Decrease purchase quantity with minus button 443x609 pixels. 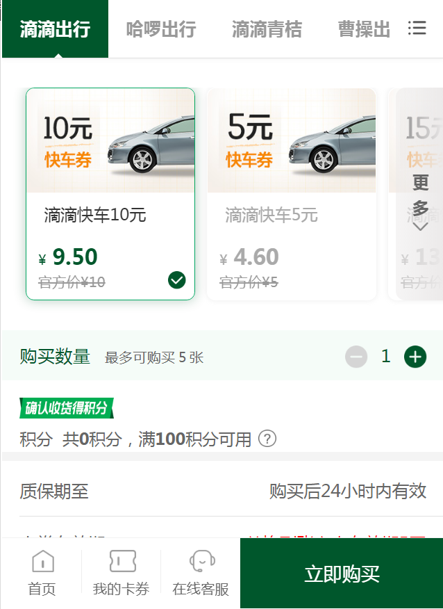point(356,357)
